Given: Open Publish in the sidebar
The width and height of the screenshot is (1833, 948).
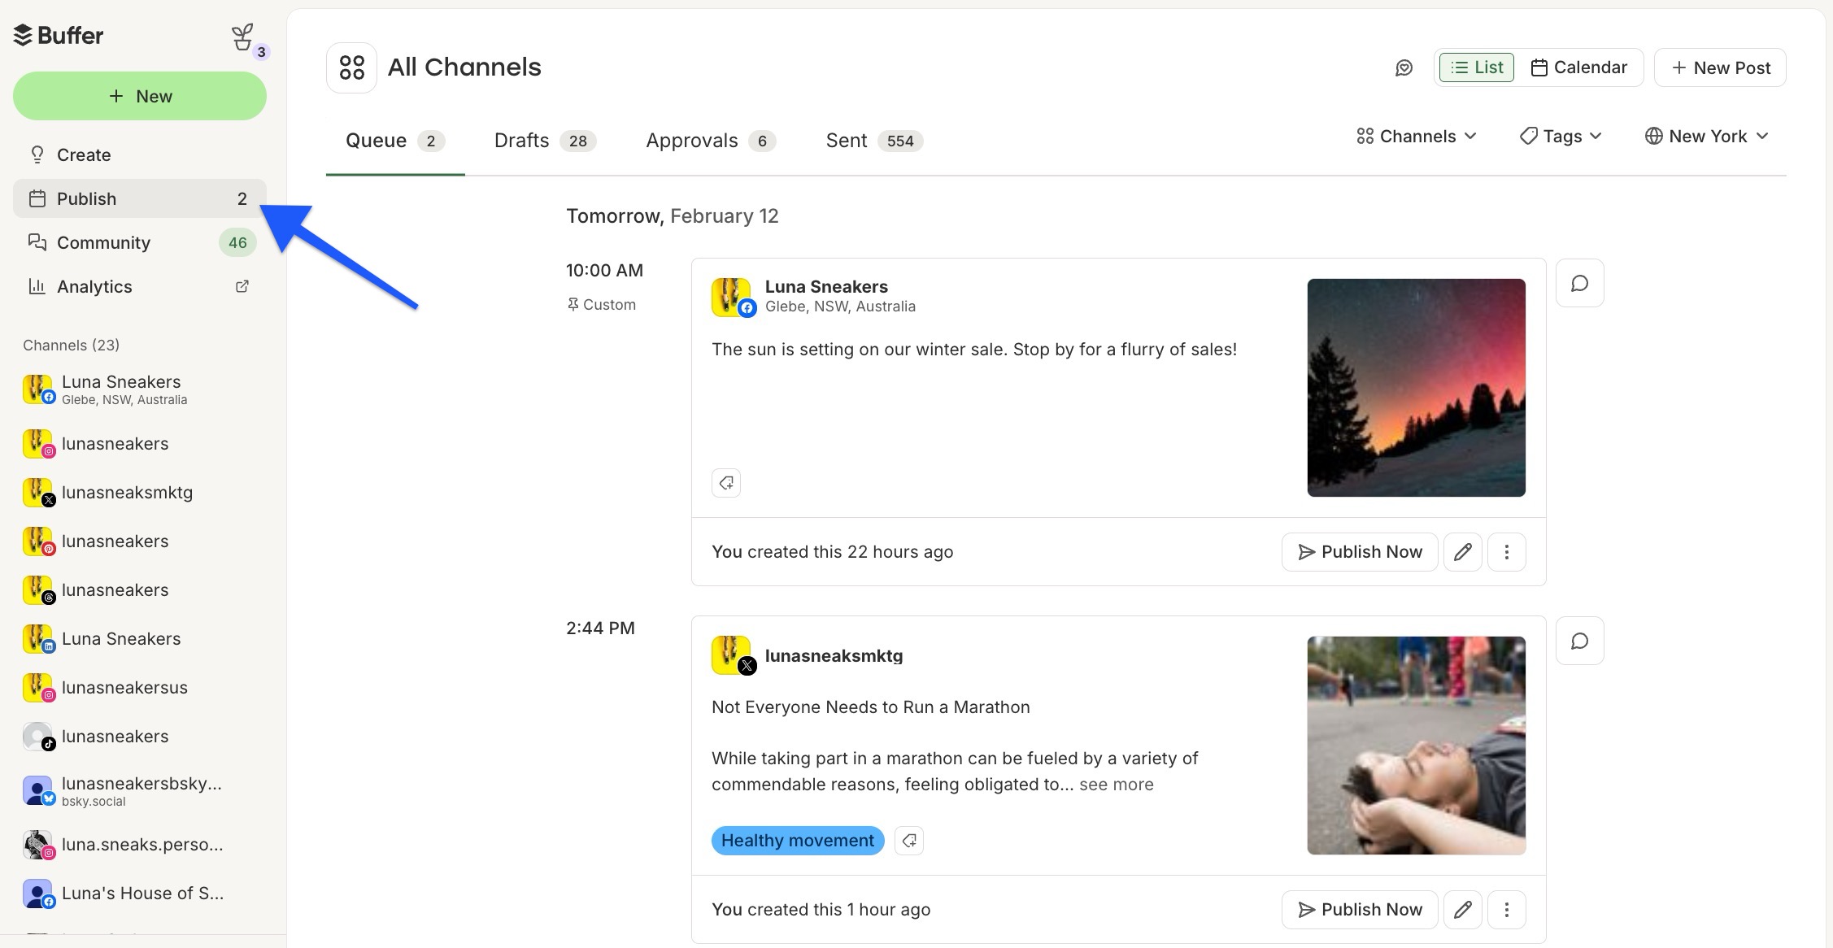Looking at the screenshot, I should pyautogui.click(x=140, y=198).
